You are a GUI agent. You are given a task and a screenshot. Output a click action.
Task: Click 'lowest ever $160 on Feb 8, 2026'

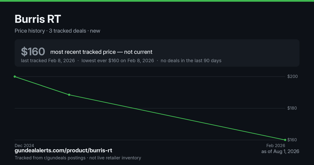coord(118,60)
